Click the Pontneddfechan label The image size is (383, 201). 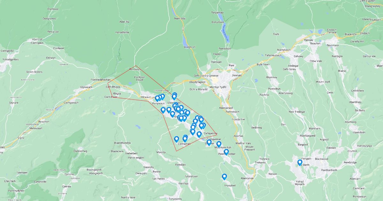101,79
